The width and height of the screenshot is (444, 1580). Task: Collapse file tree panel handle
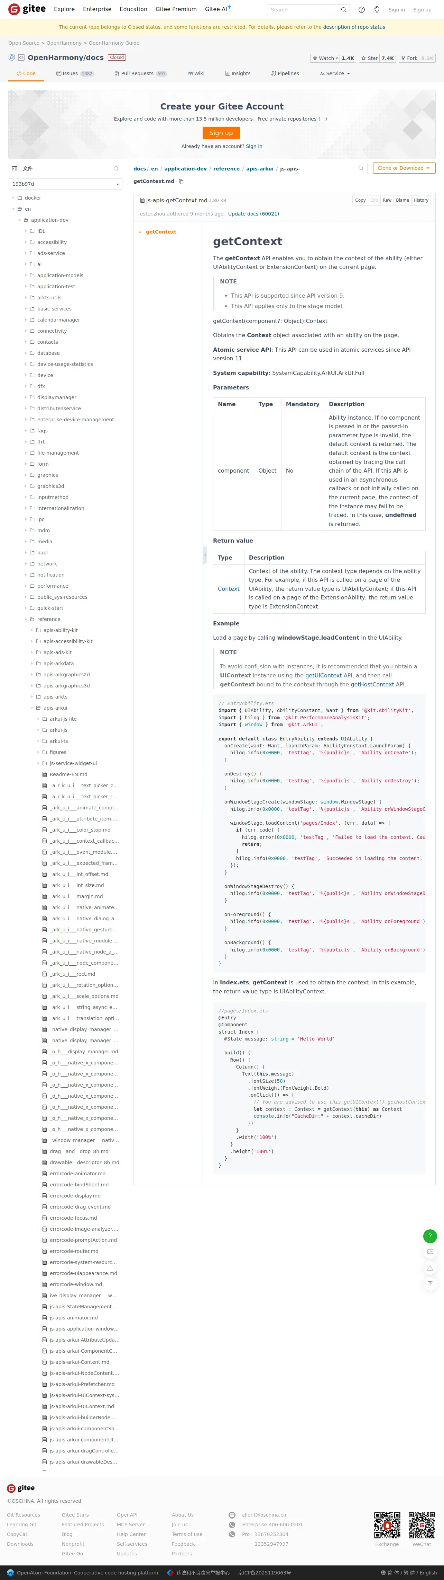(205, 556)
